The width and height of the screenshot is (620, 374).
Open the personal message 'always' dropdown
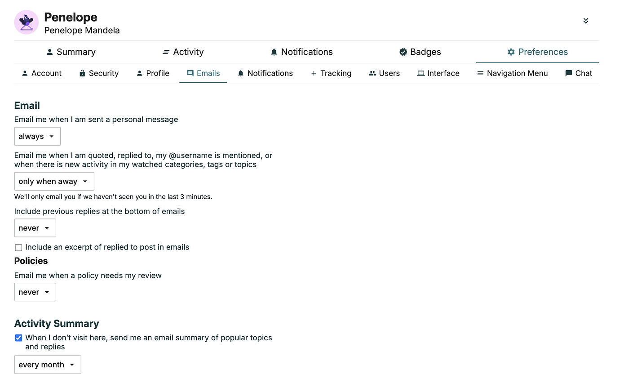coord(37,136)
